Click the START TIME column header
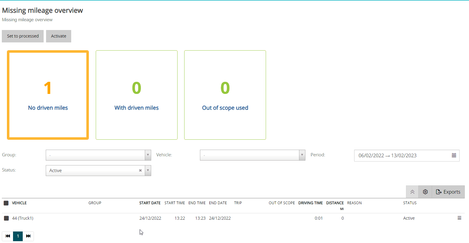469x243 pixels. (x=175, y=203)
